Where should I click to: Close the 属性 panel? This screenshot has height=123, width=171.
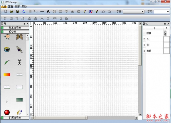168,24
